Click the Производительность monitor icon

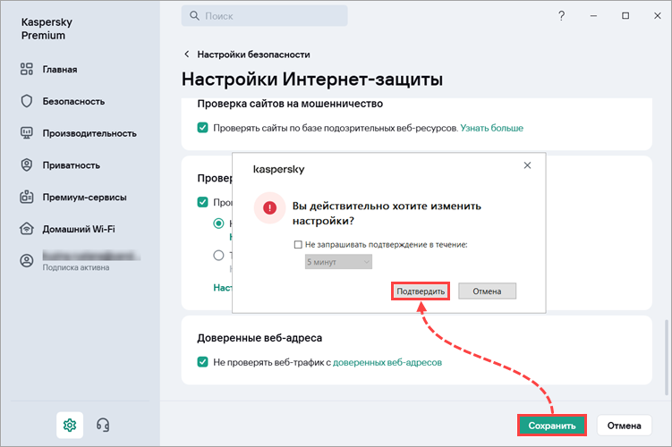tap(27, 133)
